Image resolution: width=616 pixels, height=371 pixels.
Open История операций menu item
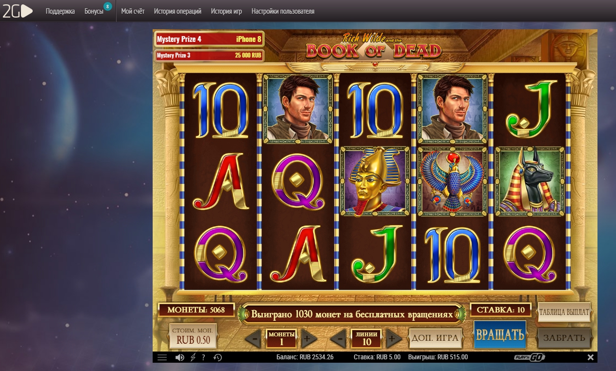[x=178, y=11]
